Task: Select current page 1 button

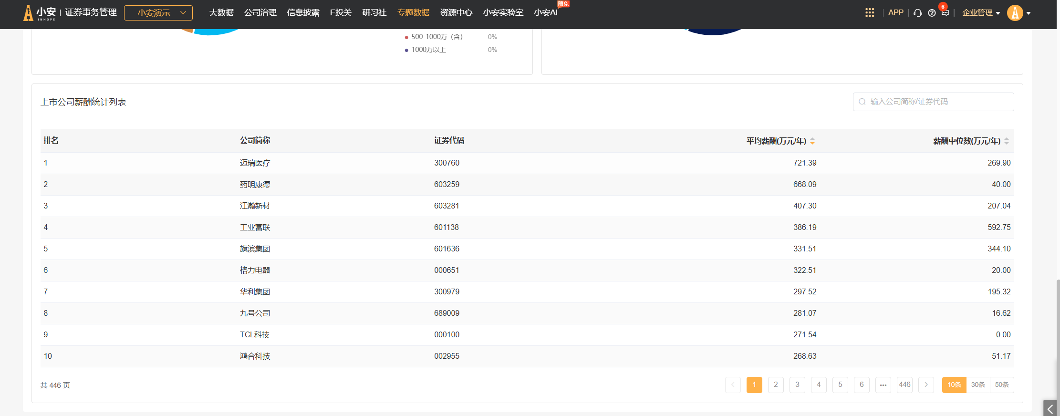Action: point(754,385)
